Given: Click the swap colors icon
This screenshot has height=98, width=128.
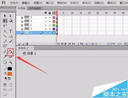Looking at the screenshot, I should [x=9, y=78].
